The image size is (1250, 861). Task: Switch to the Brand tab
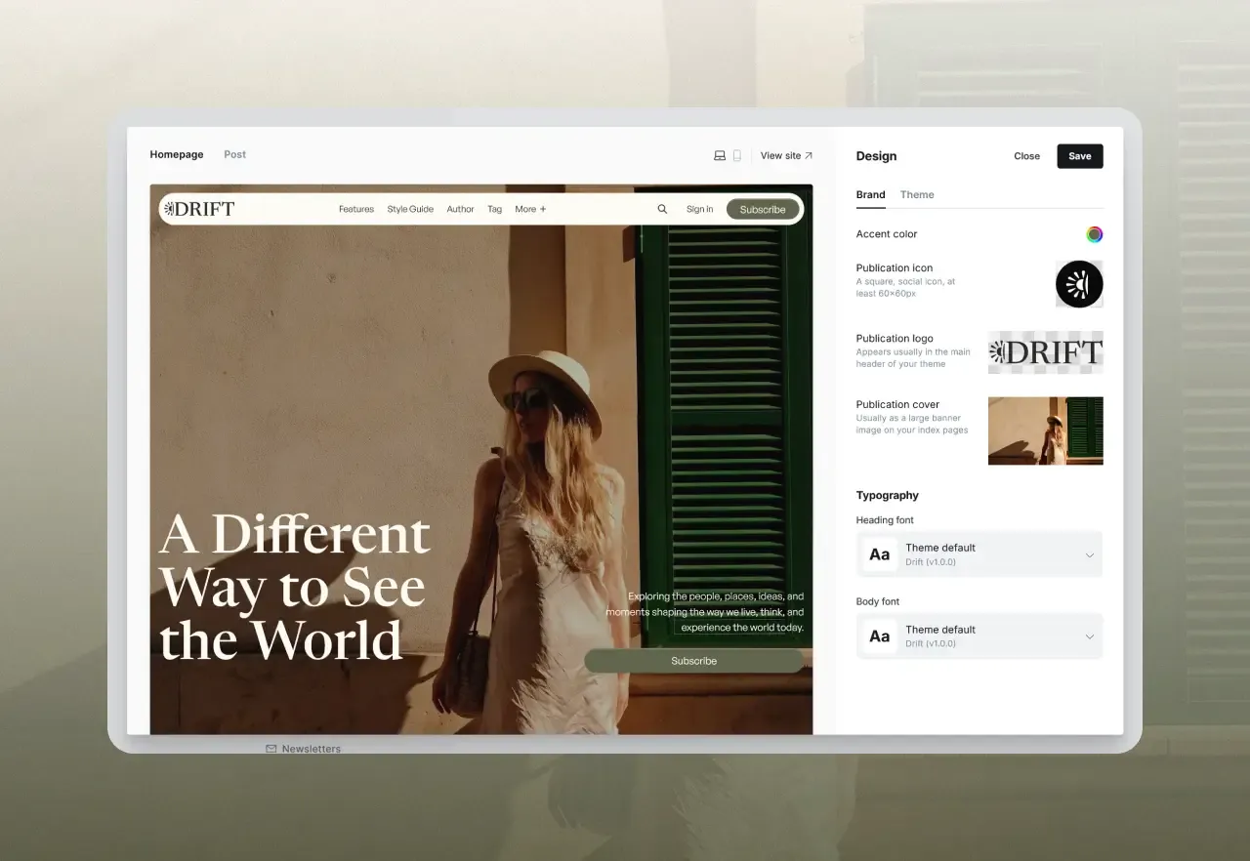point(871,194)
